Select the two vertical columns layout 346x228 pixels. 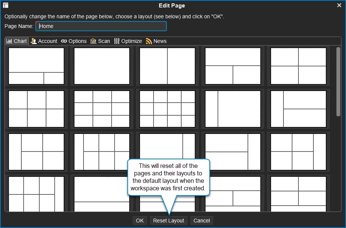click(x=167, y=66)
